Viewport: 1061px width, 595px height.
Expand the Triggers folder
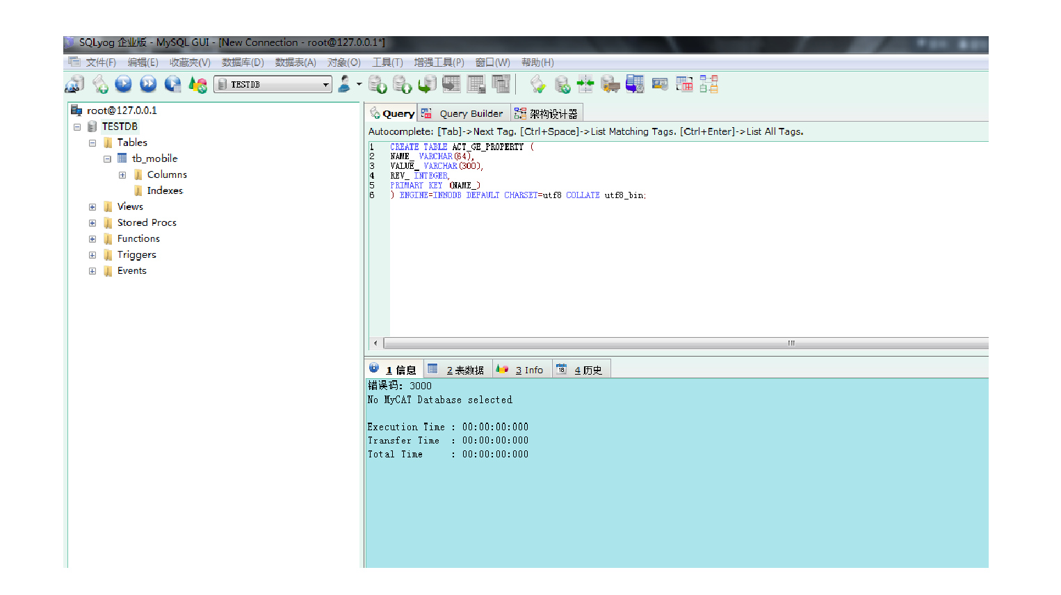pos(92,255)
